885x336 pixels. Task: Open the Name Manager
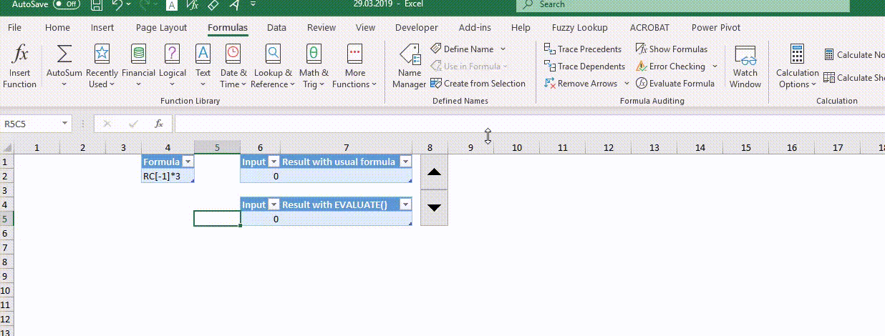click(410, 66)
